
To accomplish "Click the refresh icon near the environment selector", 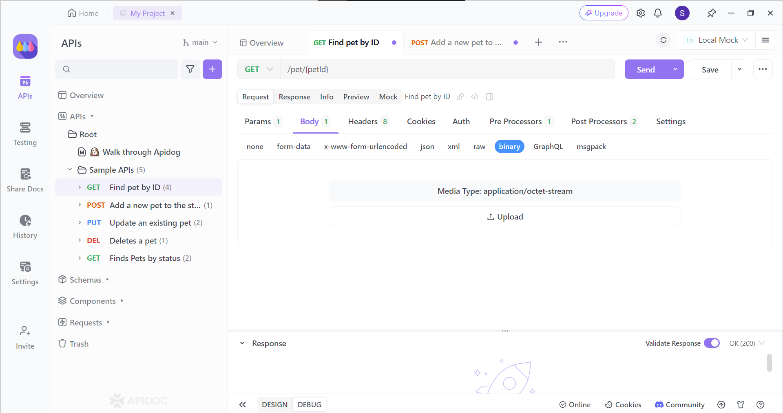I will 664,40.
